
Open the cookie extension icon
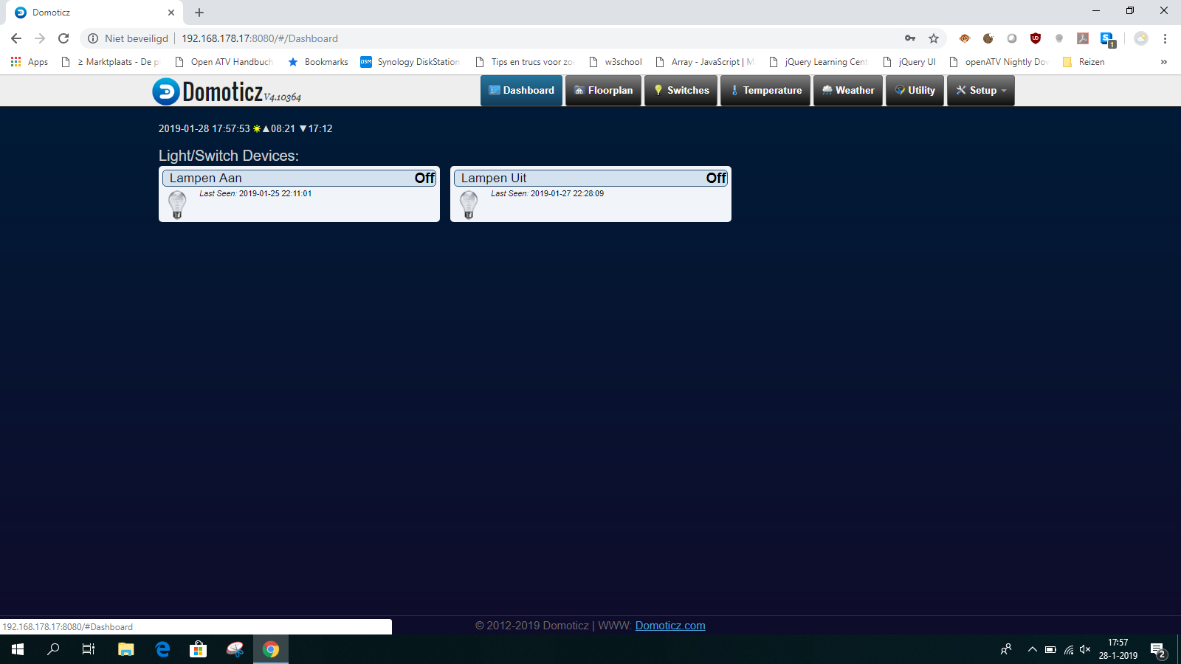[x=988, y=38]
